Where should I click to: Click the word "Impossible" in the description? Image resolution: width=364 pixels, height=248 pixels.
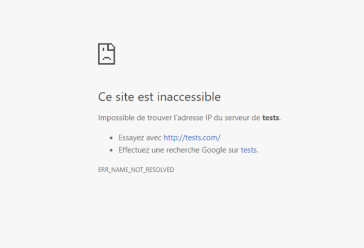[x=116, y=117]
